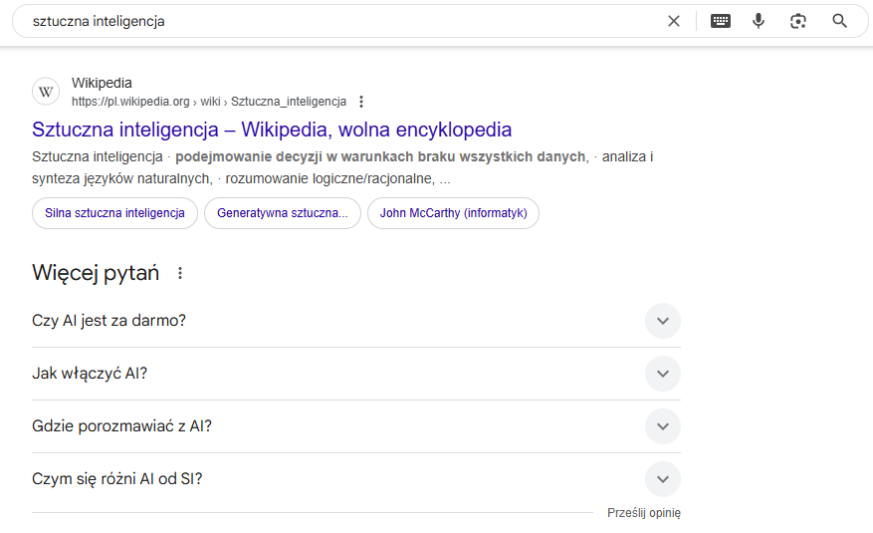Focus the search field containing sztuczna inteligencja
Image resolution: width=873 pixels, height=533 pixels.
pos(345,21)
